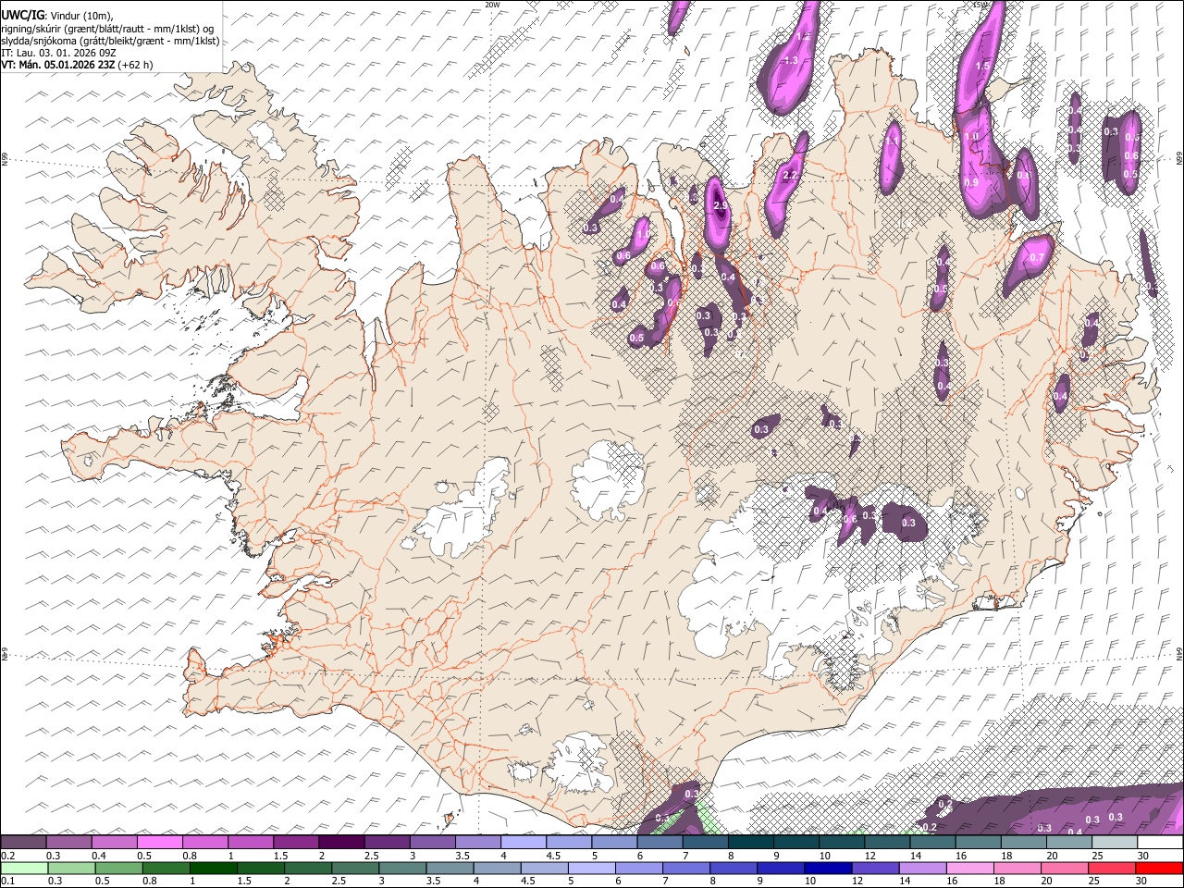
Task: Click the light lavender swatch labeled 4 in the upper legend row
Action: (523, 843)
